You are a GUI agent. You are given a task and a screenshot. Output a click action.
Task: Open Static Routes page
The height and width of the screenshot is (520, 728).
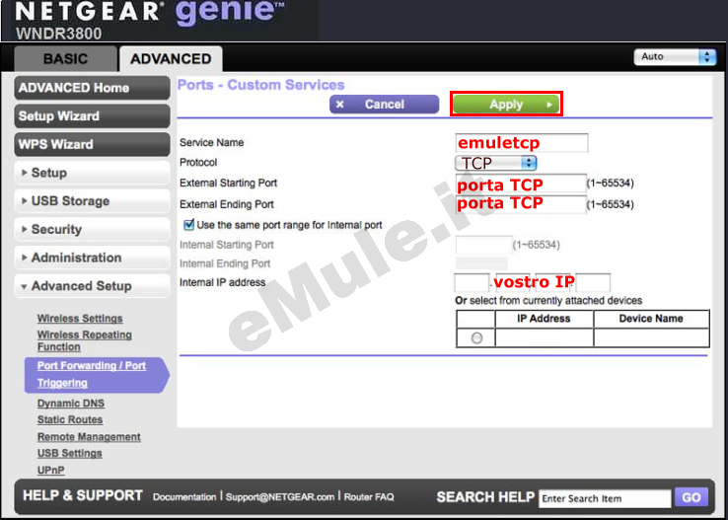[x=70, y=419]
